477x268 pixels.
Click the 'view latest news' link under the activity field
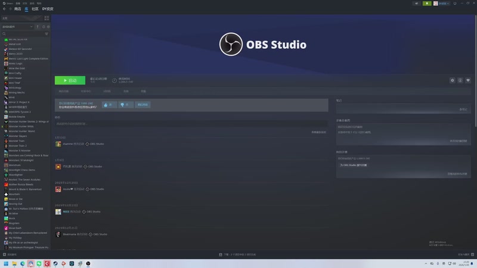point(318,132)
